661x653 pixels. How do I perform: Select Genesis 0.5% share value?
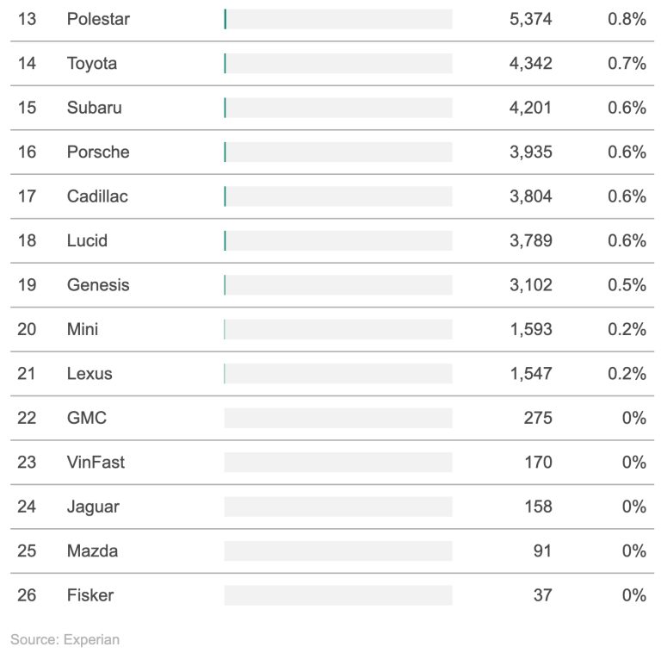pyautogui.click(x=627, y=285)
